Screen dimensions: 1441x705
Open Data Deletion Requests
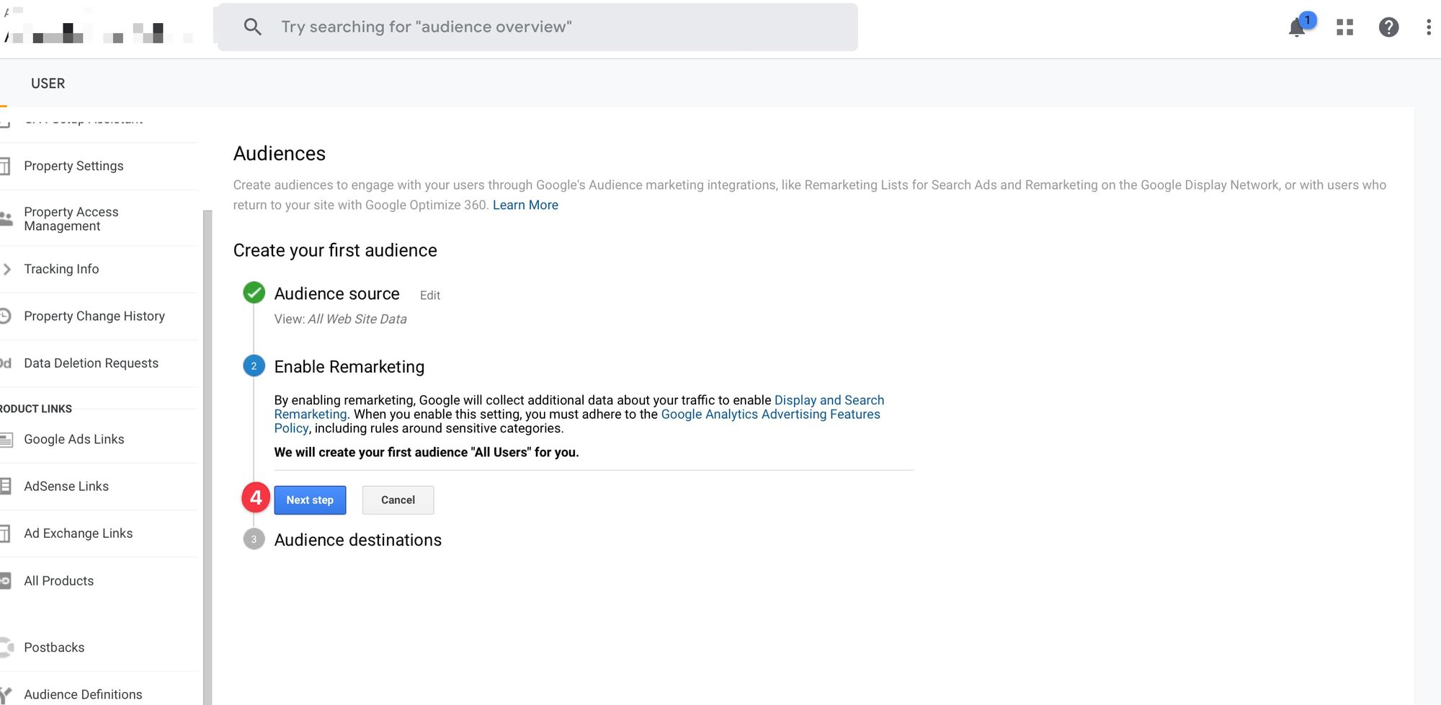tap(91, 363)
